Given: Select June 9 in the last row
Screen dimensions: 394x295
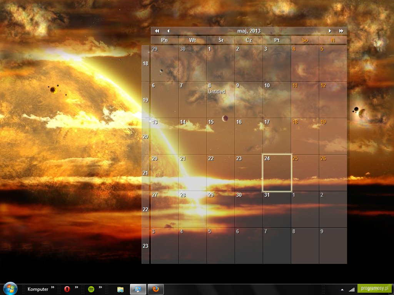Looking at the screenshot, I should click(333, 245).
